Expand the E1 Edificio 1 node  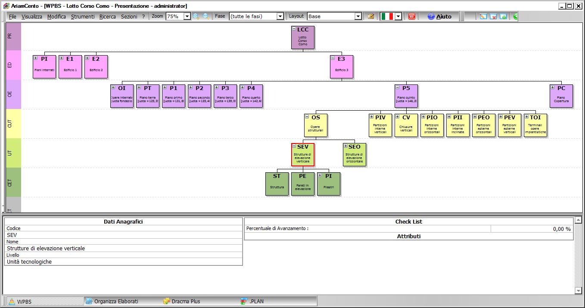coord(61,58)
